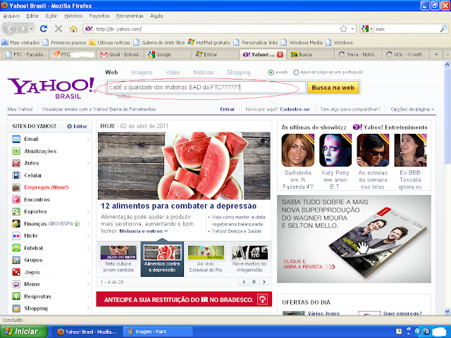This screenshot has width=451, height=338.
Task: Open the Empregos briefcase icon
Action: pos(16,187)
